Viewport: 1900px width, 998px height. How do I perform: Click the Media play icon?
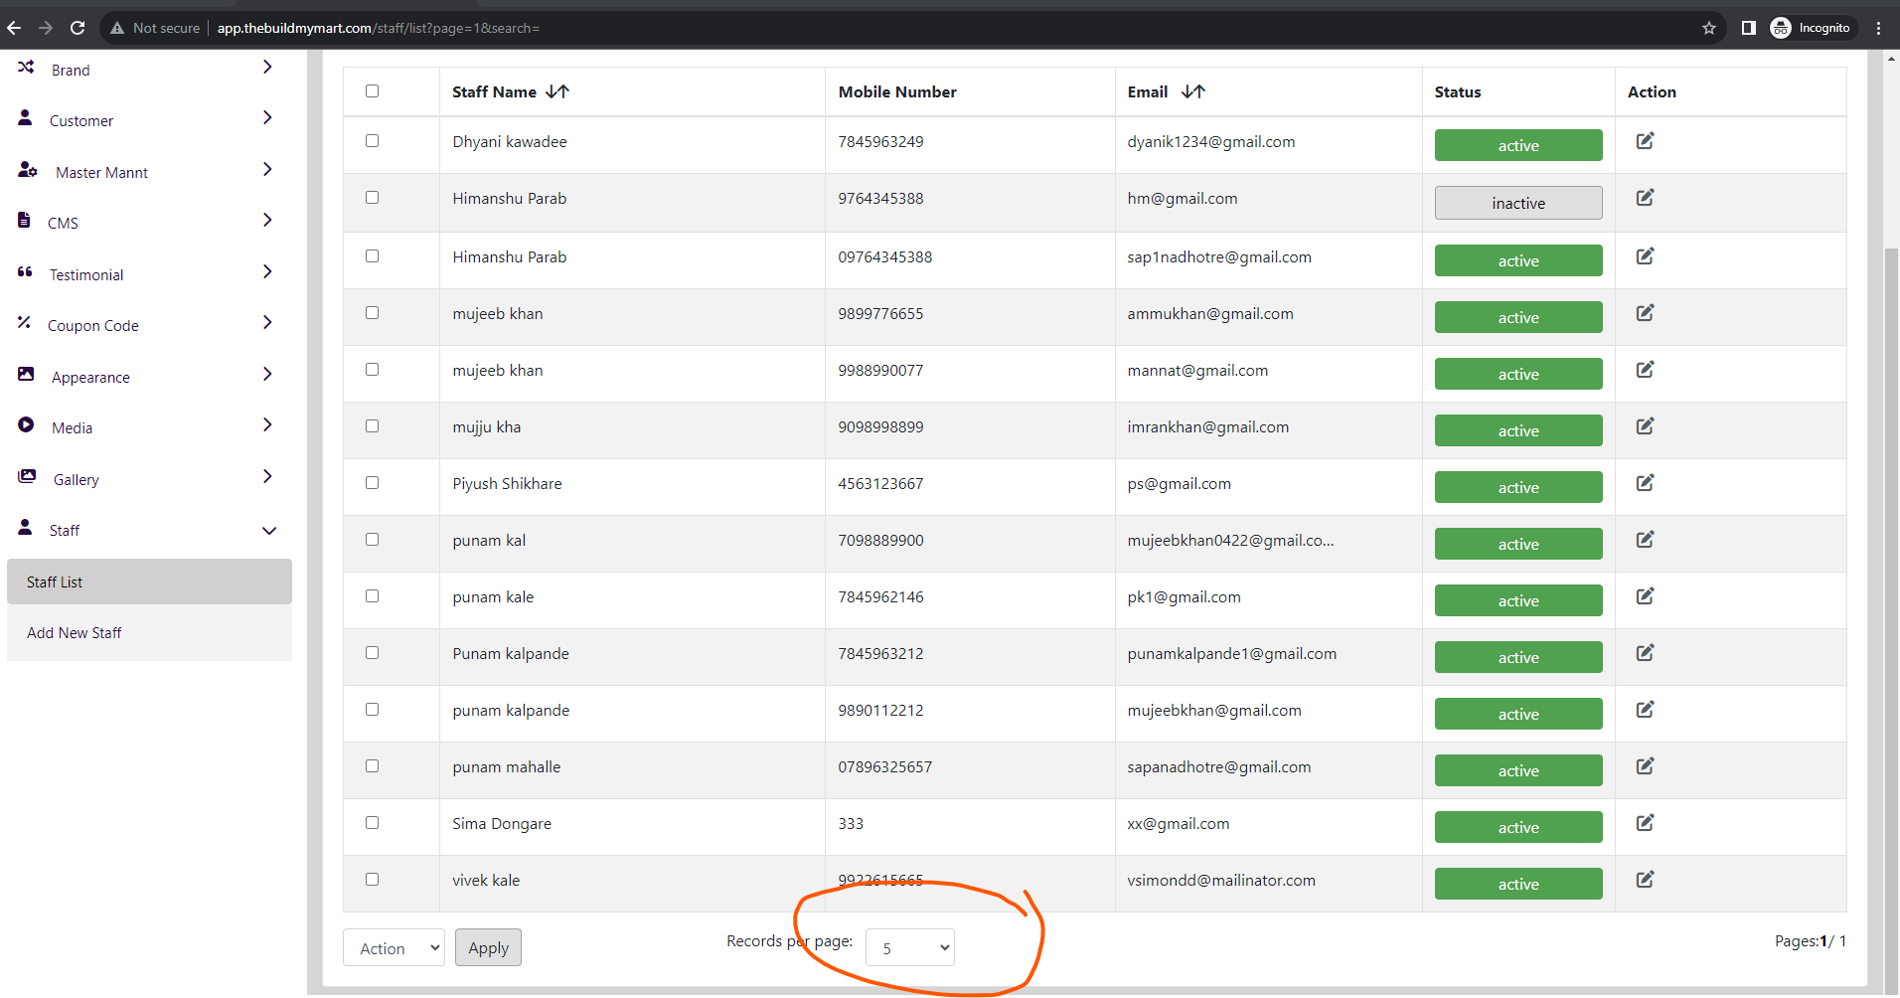click(26, 424)
